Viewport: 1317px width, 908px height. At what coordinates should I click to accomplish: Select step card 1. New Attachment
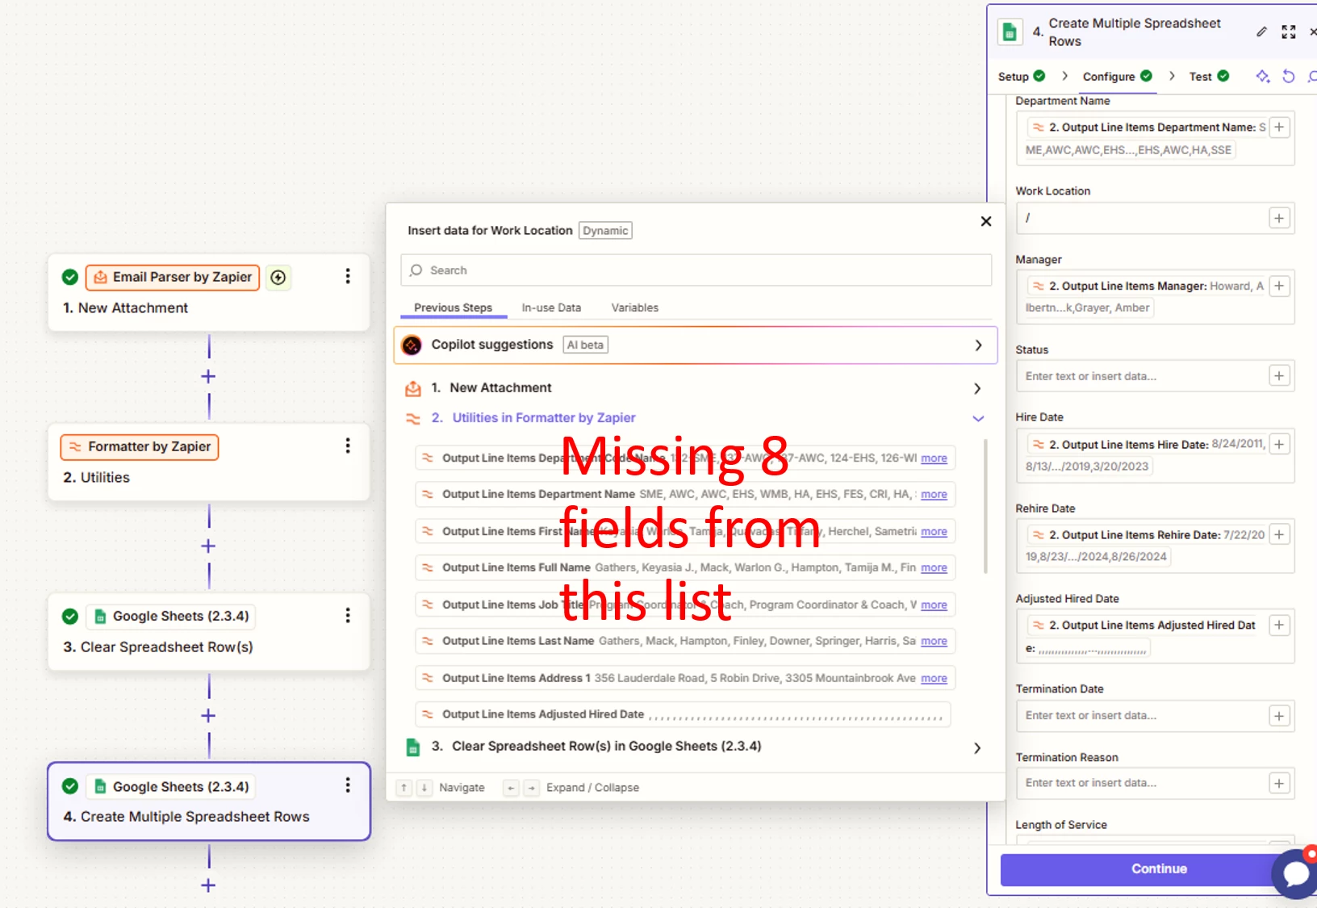(208, 292)
